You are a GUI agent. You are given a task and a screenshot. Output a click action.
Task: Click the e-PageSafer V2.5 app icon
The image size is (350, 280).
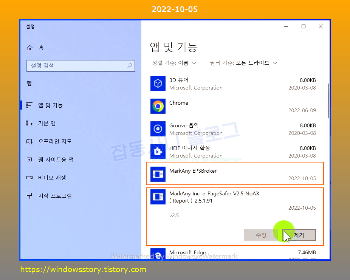[x=158, y=197]
